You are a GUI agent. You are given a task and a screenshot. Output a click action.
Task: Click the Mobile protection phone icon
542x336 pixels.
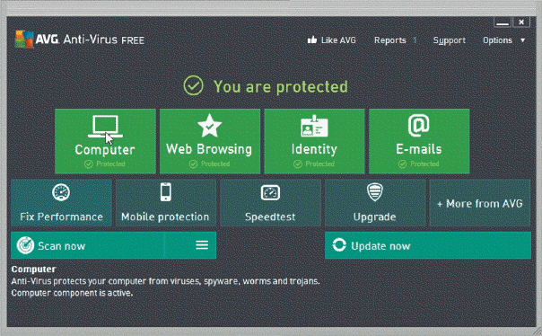(x=166, y=191)
